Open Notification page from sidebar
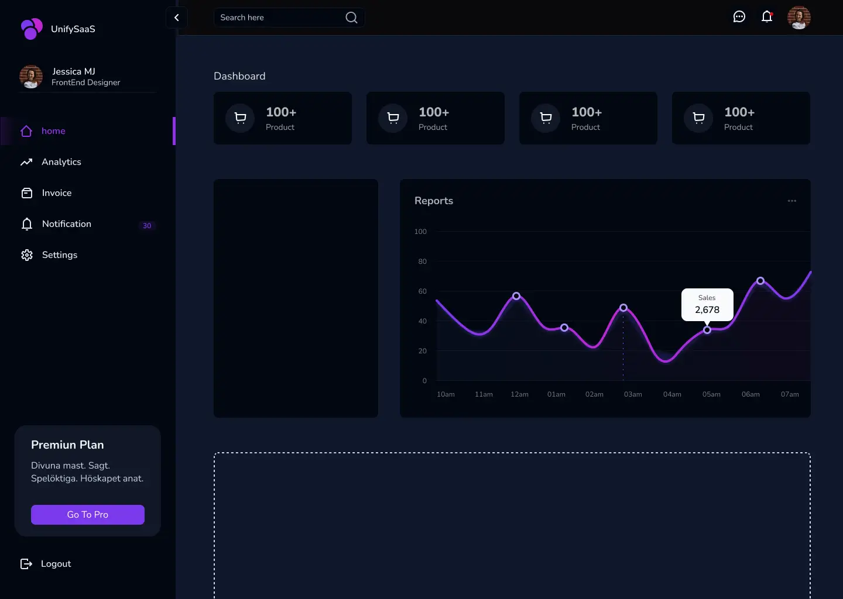Viewport: 843px width, 599px height. [x=66, y=224]
